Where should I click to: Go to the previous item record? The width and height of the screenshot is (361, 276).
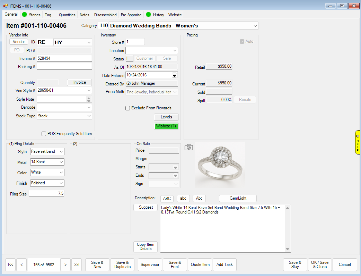21,265
